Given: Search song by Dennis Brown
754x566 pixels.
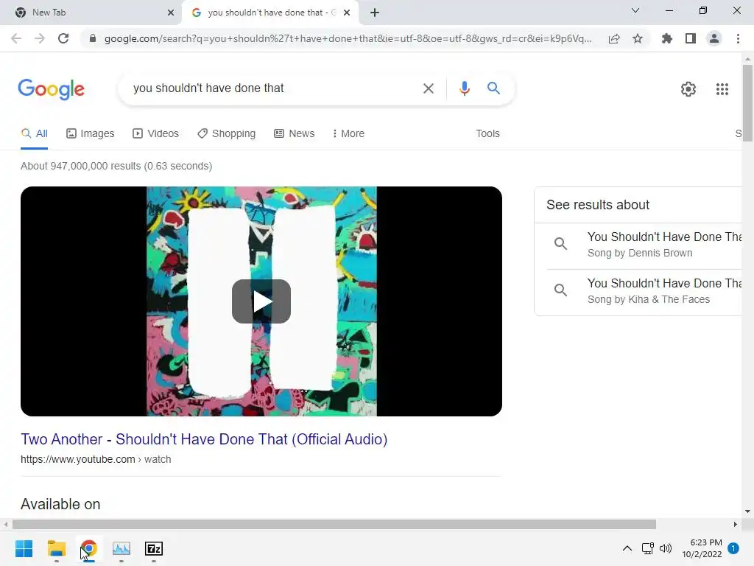Looking at the screenshot, I should click(644, 245).
